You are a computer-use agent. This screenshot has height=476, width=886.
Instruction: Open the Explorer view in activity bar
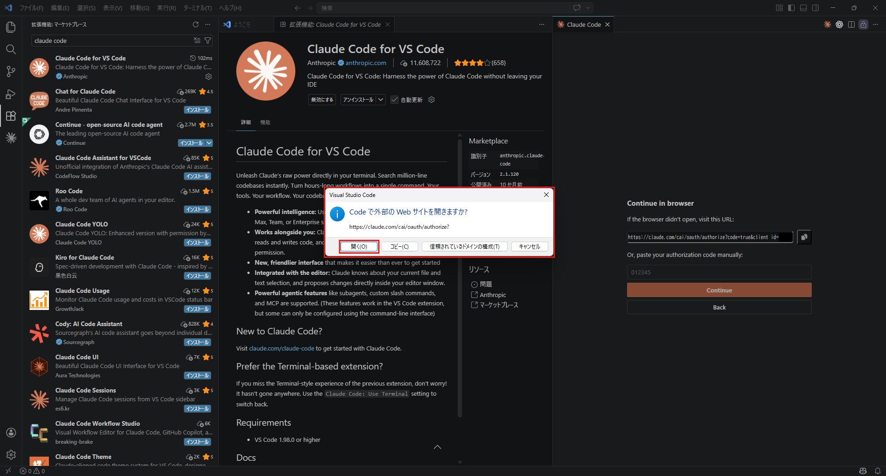click(11, 27)
